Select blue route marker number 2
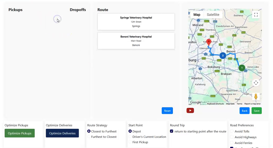 point(223,55)
